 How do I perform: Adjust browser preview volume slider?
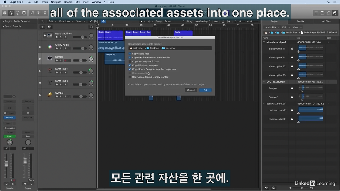[301, 188]
